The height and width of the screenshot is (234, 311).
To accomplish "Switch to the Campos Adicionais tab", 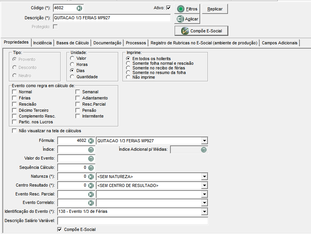I will pos(280,43).
